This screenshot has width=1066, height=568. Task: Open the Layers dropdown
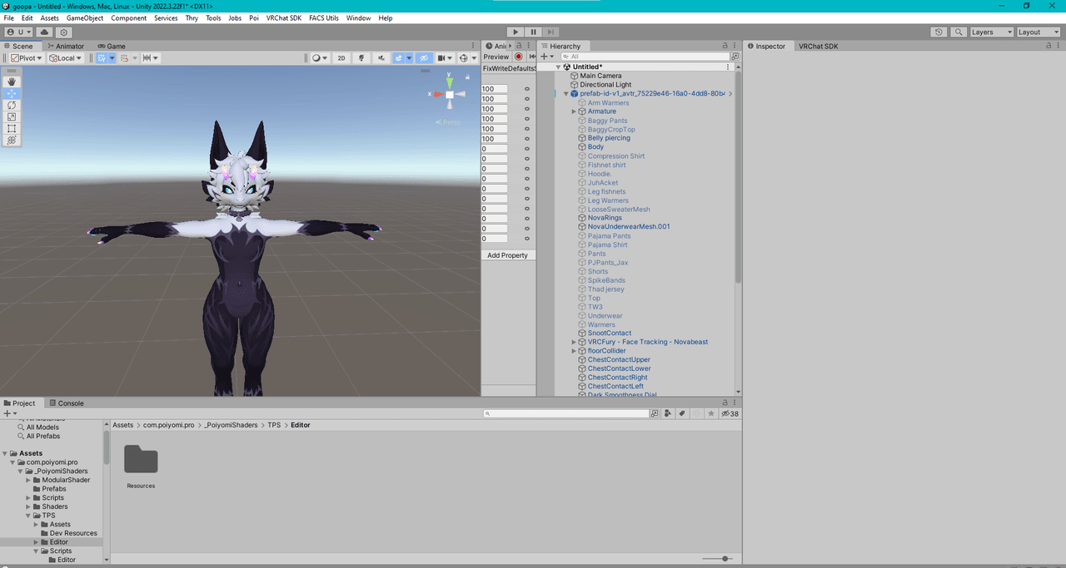pyautogui.click(x=991, y=32)
